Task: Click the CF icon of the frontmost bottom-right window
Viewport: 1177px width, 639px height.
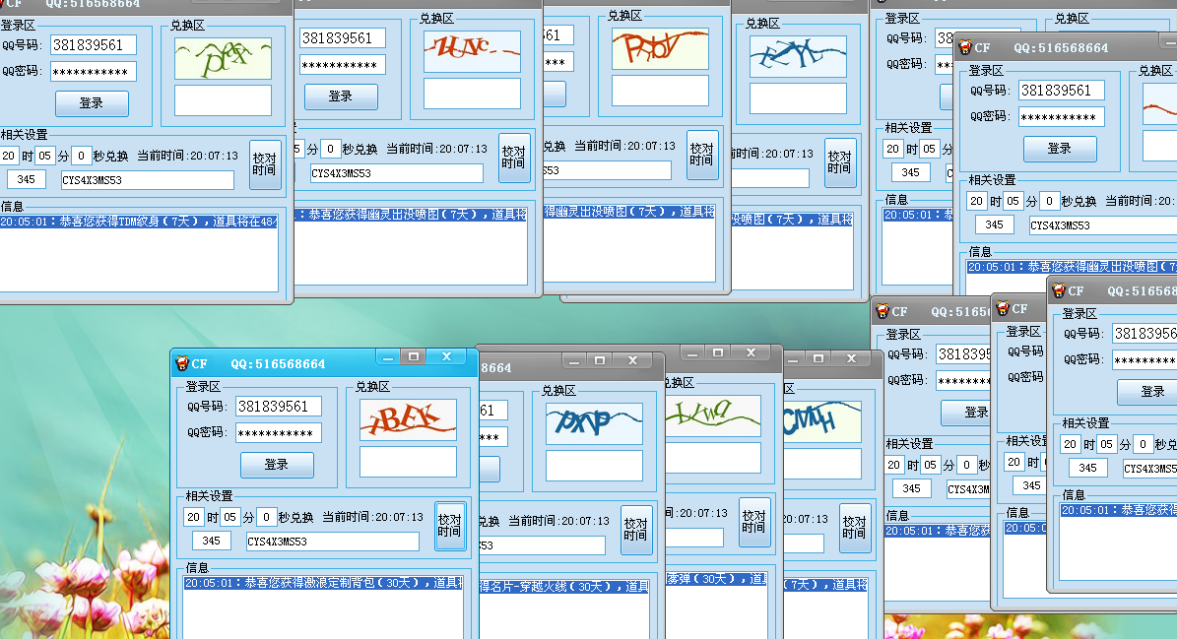Action: tap(1059, 290)
